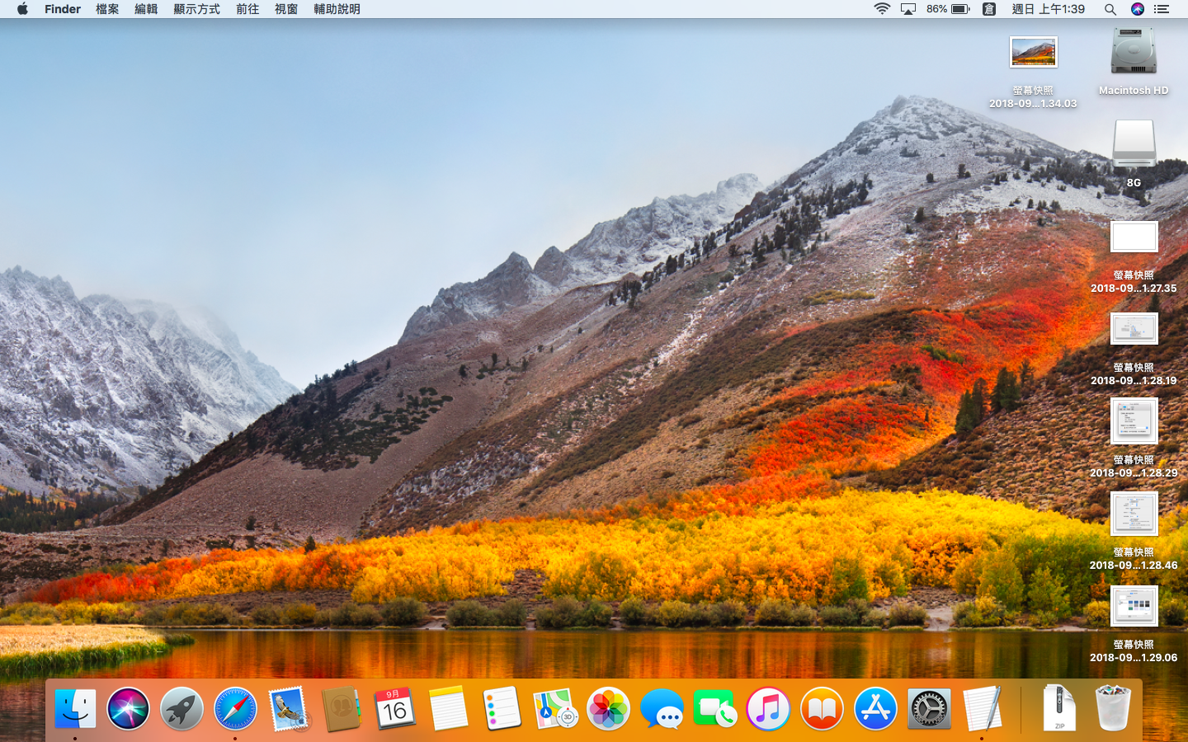Select the 8G external drive icon
The height and width of the screenshot is (742, 1188).
1134,145
